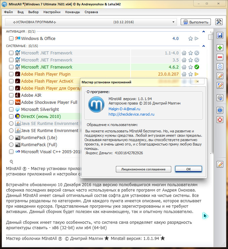Click the list scrollbar down arrow
The image size is (228, 249).
211,154
